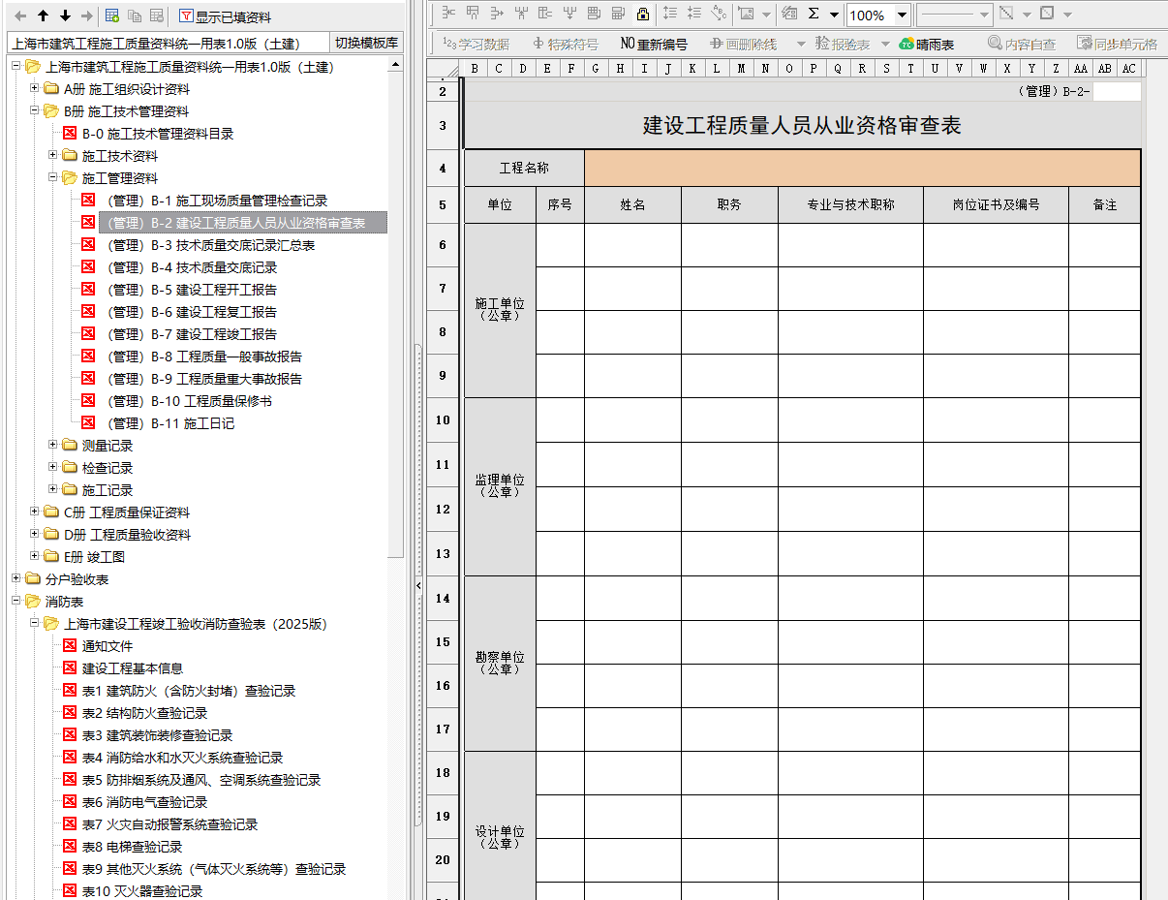The width and height of the screenshot is (1168, 900).
Task: Click the grey forward arrow navigation icon
Action: (87, 16)
